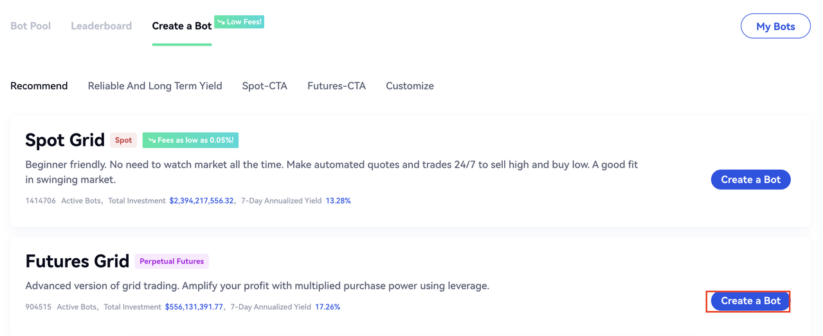
Task: Select the Recommend category
Action: [x=39, y=85]
